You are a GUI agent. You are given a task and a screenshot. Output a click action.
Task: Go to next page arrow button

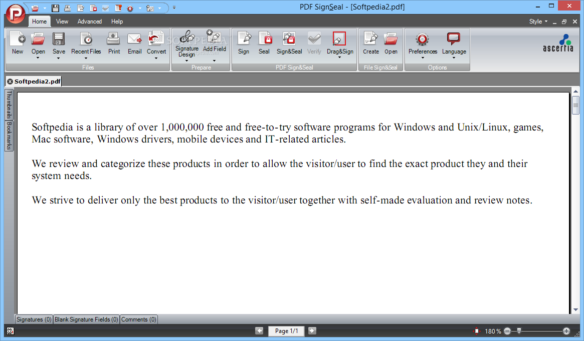click(312, 330)
